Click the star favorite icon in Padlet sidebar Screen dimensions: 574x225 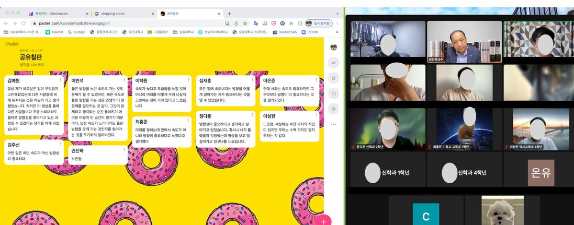[x=333, y=78]
